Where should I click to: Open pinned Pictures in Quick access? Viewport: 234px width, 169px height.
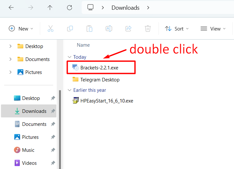(x=27, y=137)
